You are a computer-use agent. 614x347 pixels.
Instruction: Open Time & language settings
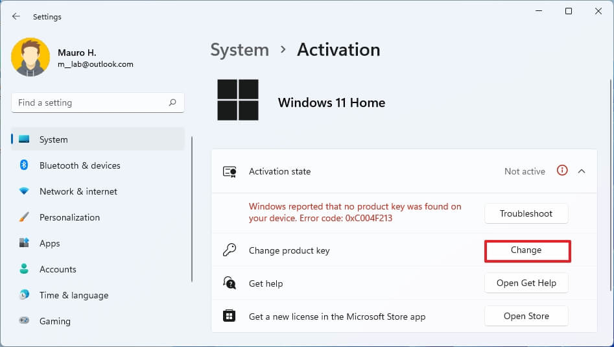tap(98, 295)
